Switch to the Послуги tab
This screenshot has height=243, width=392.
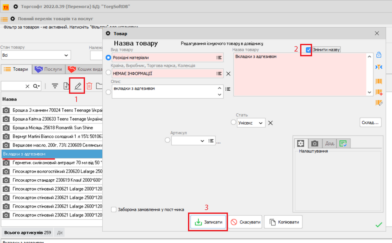click(x=49, y=69)
